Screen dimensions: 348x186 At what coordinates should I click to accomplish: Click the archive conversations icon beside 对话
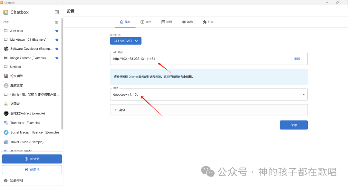point(57,22)
